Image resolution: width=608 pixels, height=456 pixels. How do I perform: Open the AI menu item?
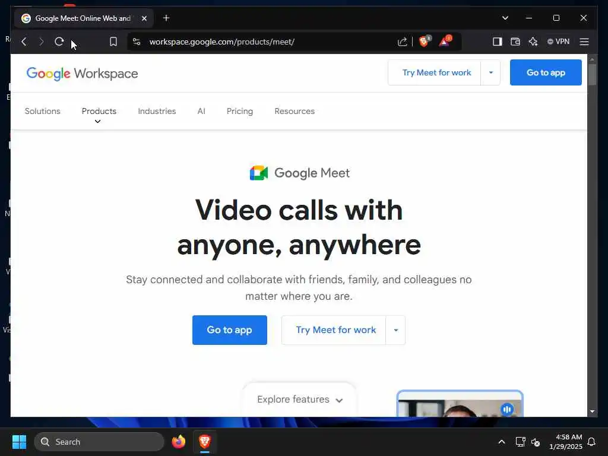click(x=201, y=111)
